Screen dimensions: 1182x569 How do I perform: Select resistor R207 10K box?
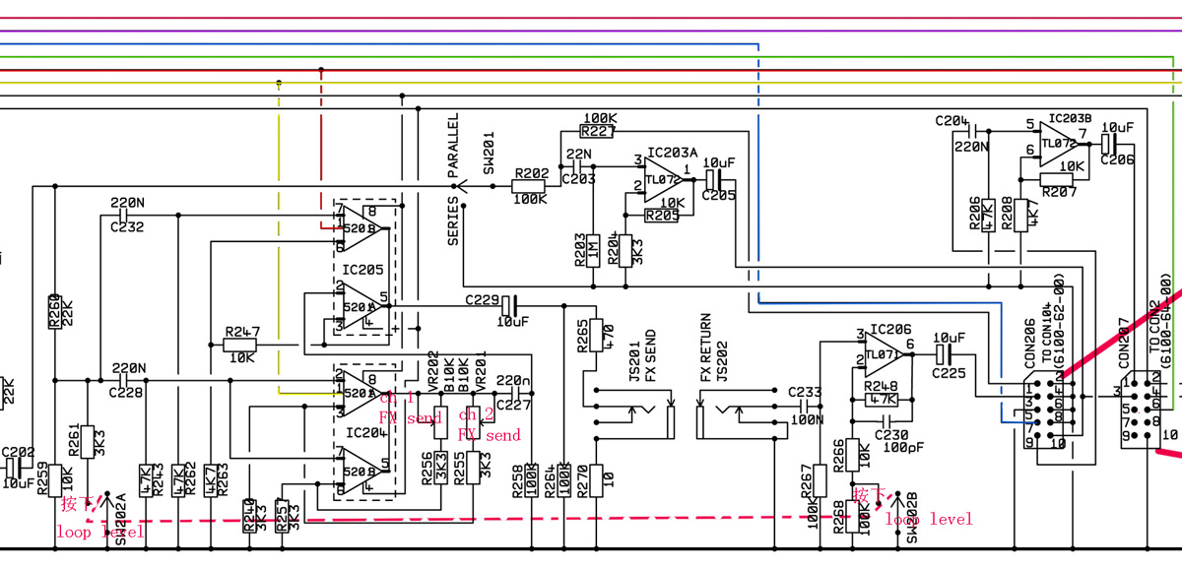click(x=1059, y=179)
